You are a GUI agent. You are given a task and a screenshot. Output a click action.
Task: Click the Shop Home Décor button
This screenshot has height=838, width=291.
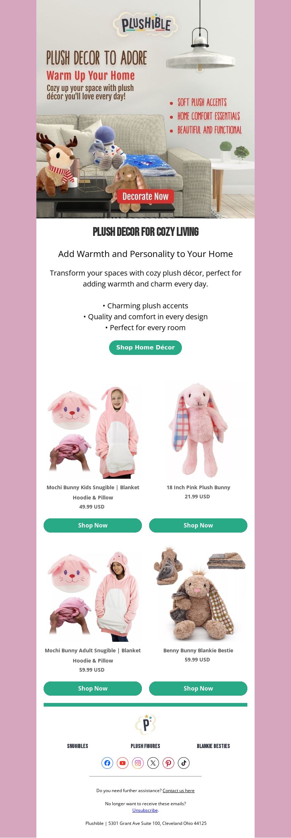click(x=145, y=348)
